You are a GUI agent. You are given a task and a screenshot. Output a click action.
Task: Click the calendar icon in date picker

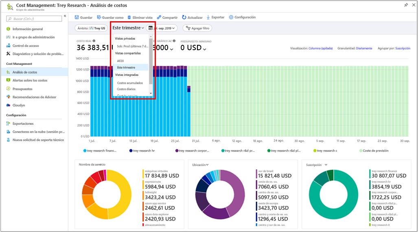(151, 28)
